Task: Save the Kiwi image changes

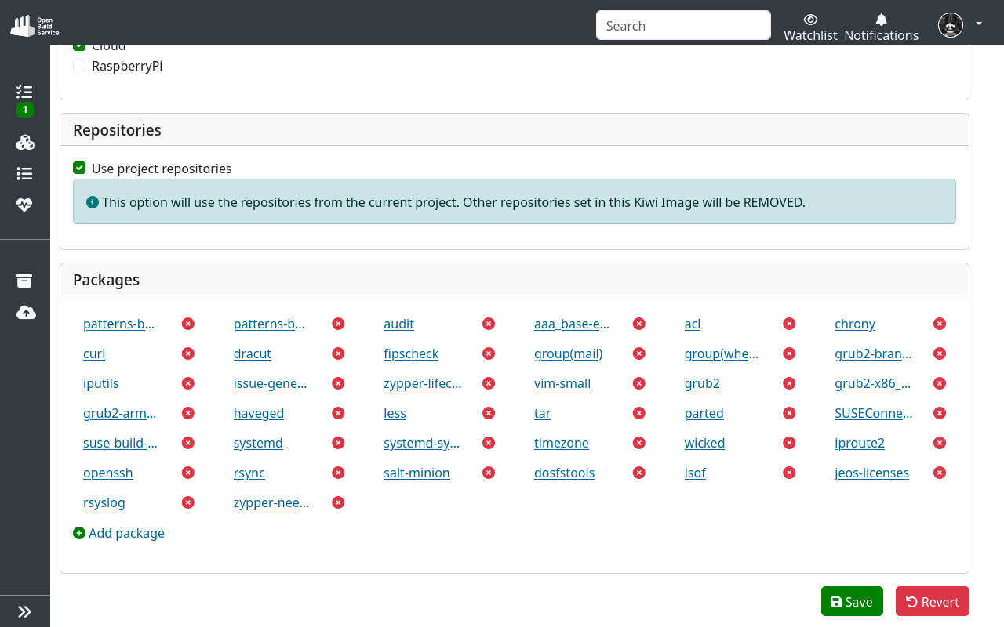Action: 852,601
